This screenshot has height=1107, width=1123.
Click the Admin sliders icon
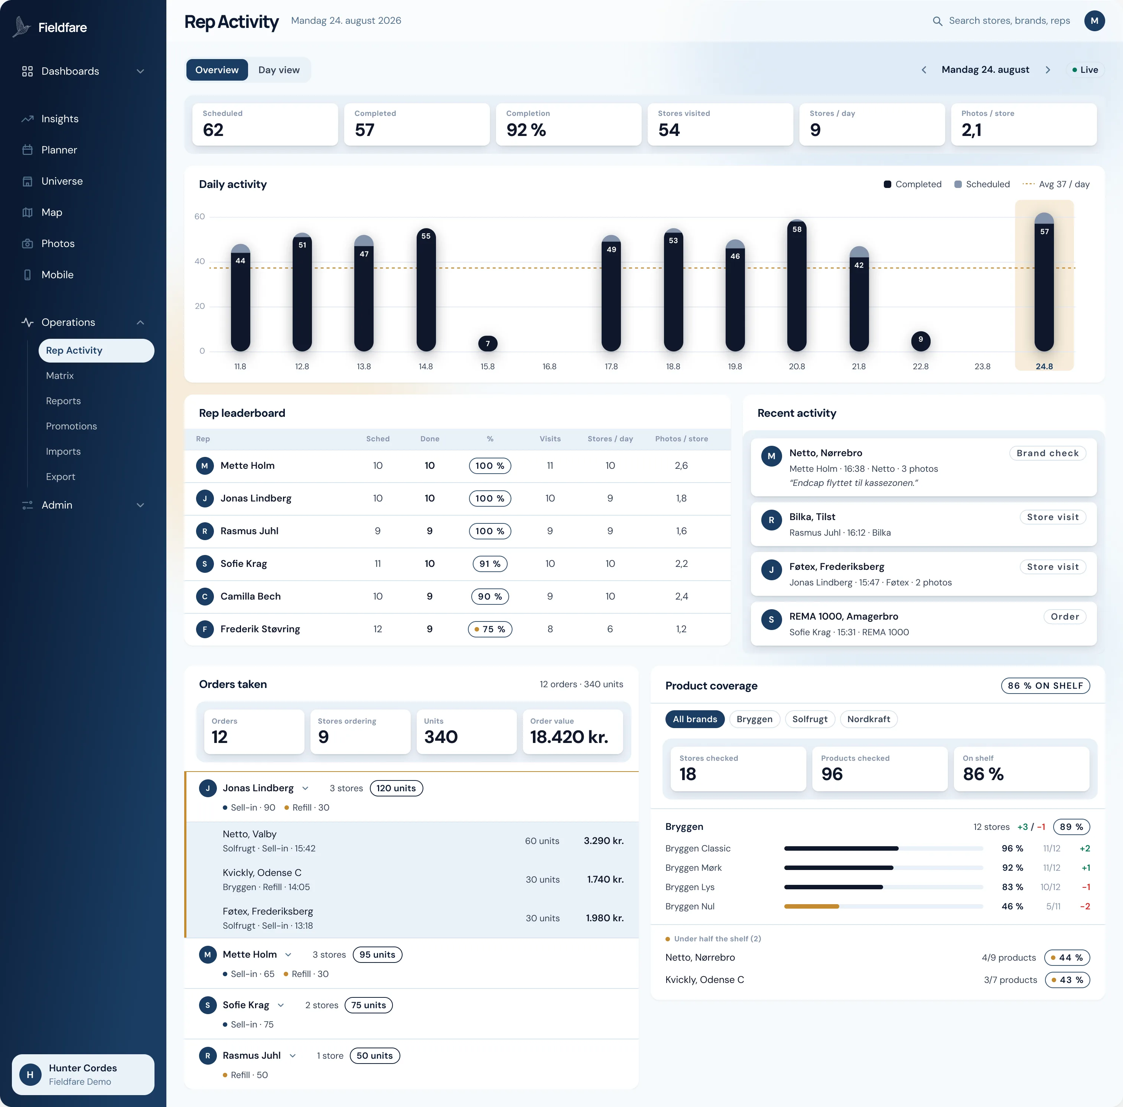point(27,505)
